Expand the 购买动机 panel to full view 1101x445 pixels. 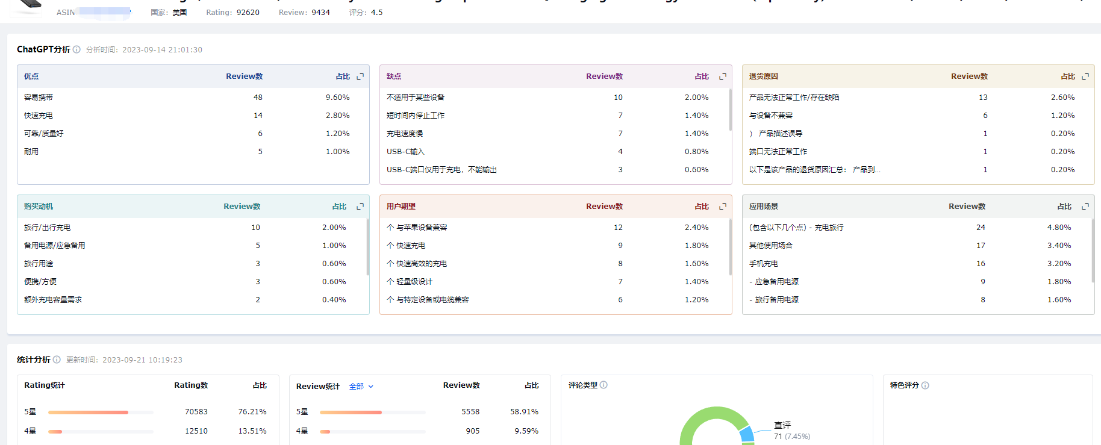click(360, 207)
